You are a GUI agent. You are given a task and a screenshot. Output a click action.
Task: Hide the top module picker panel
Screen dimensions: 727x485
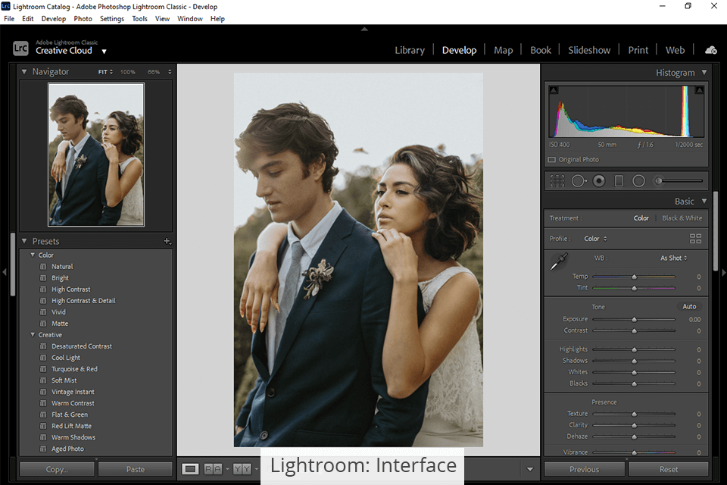pos(364,29)
